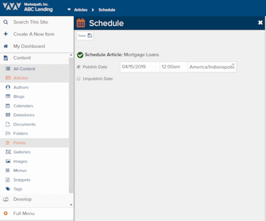
Task: Open All Content
Action: 24,69
